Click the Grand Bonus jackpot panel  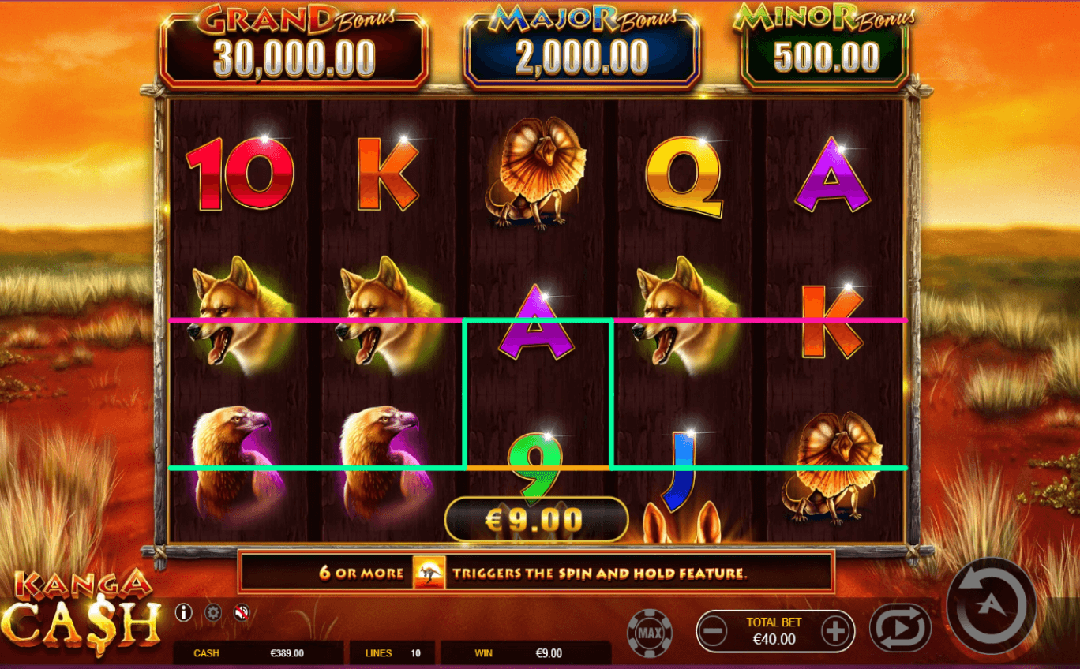point(294,47)
